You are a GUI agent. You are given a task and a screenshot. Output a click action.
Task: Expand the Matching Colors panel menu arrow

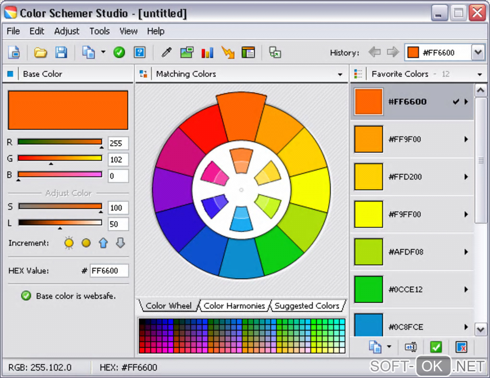(340, 74)
